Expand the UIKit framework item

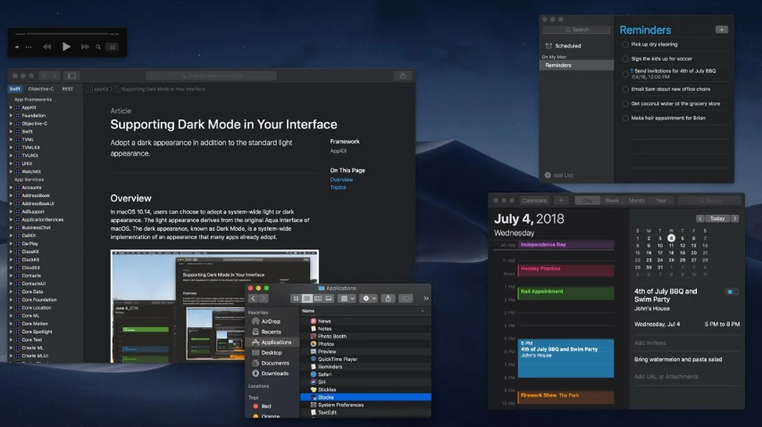click(12, 163)
